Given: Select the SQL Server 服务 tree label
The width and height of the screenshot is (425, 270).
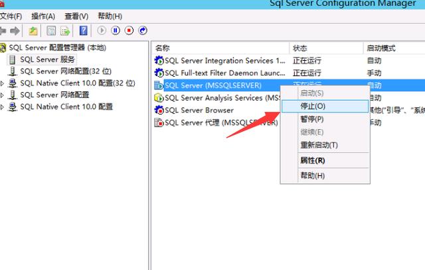Looking at the screenshot, I should point(47,60).
